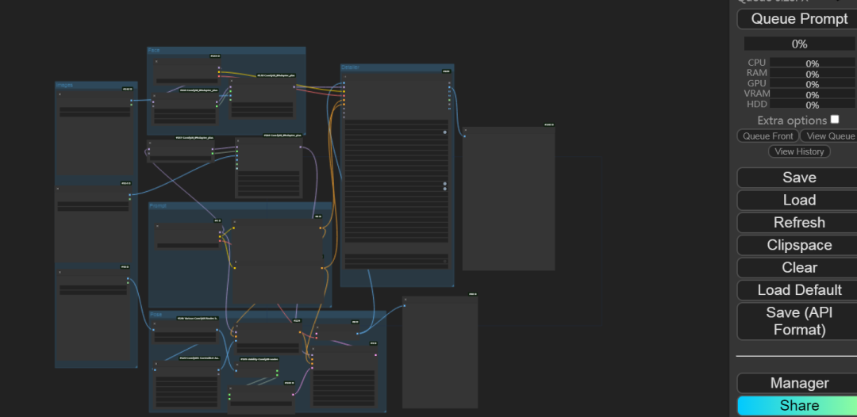Image resolution: width=857 pixels, height=417 pixels.
Task: Click the gradient Share button
Action: pos(798,406)
